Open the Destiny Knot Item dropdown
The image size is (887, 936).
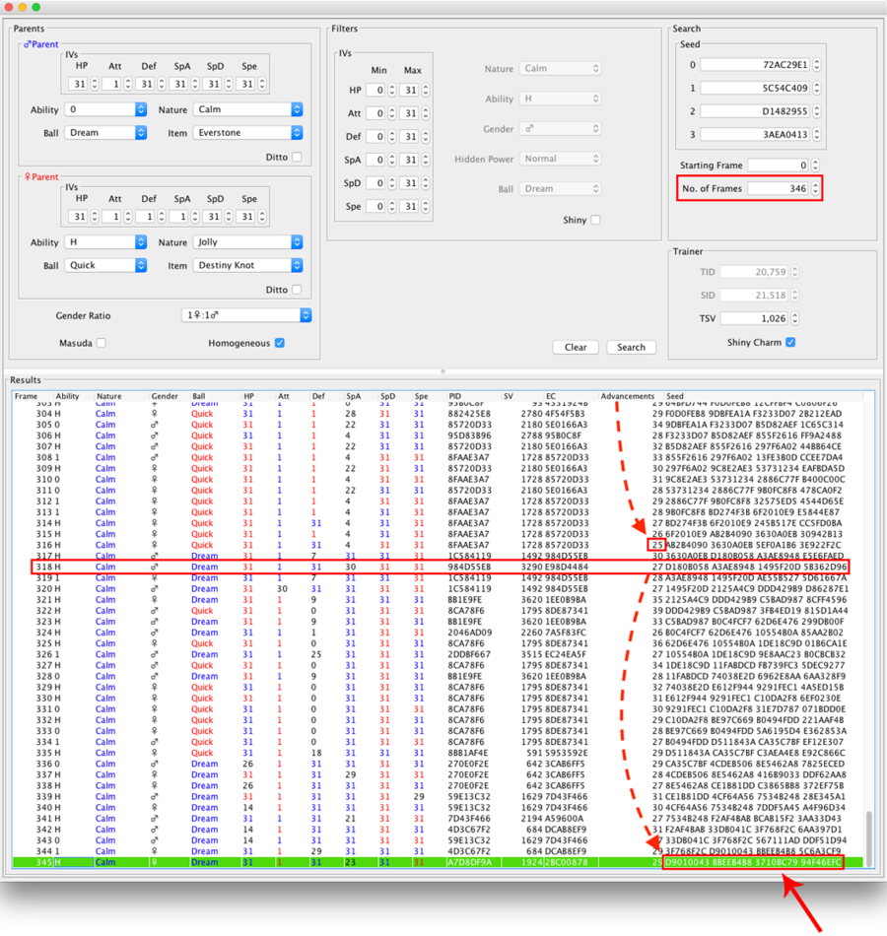click(248, 265)
